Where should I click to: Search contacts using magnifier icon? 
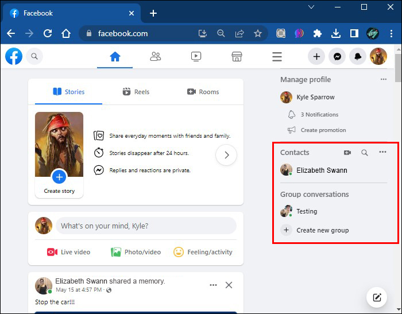(365, 153)
